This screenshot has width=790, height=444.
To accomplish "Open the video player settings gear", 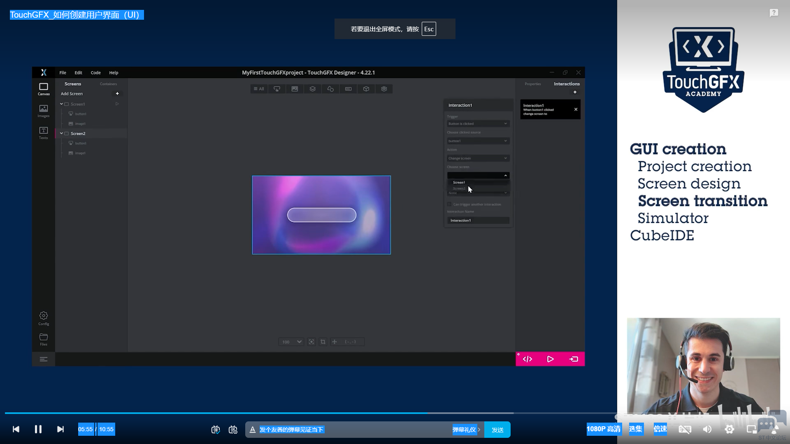I will pyautogui.click(x=730, y=430).
